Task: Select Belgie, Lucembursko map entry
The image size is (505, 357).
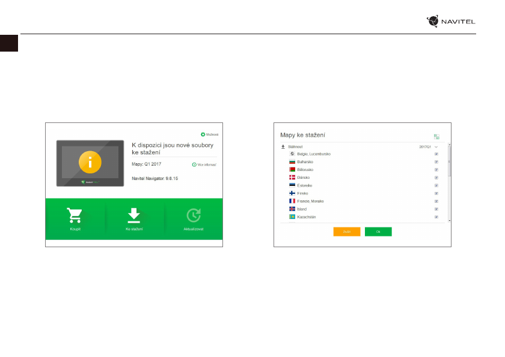Action: pos(313,154)
